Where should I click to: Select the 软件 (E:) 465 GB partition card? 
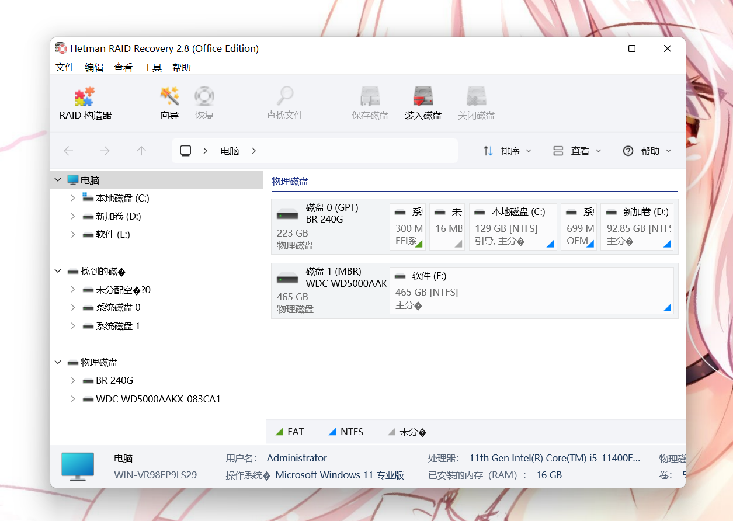(x=531, y=290)
